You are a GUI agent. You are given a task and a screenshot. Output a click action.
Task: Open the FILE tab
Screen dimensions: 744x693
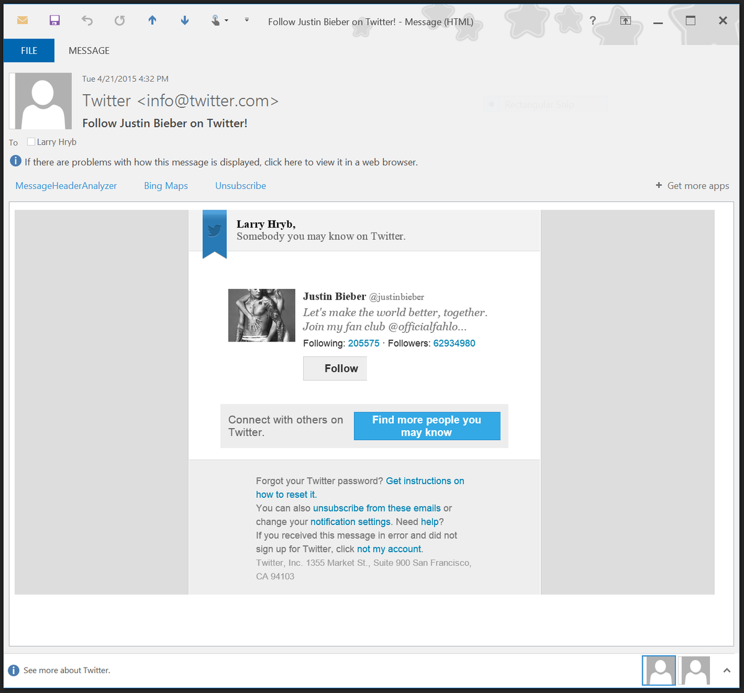29,51
